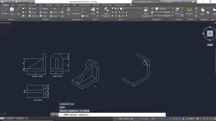
Task: Toggle annotation visibility in status bar
Action: (180, 119)
